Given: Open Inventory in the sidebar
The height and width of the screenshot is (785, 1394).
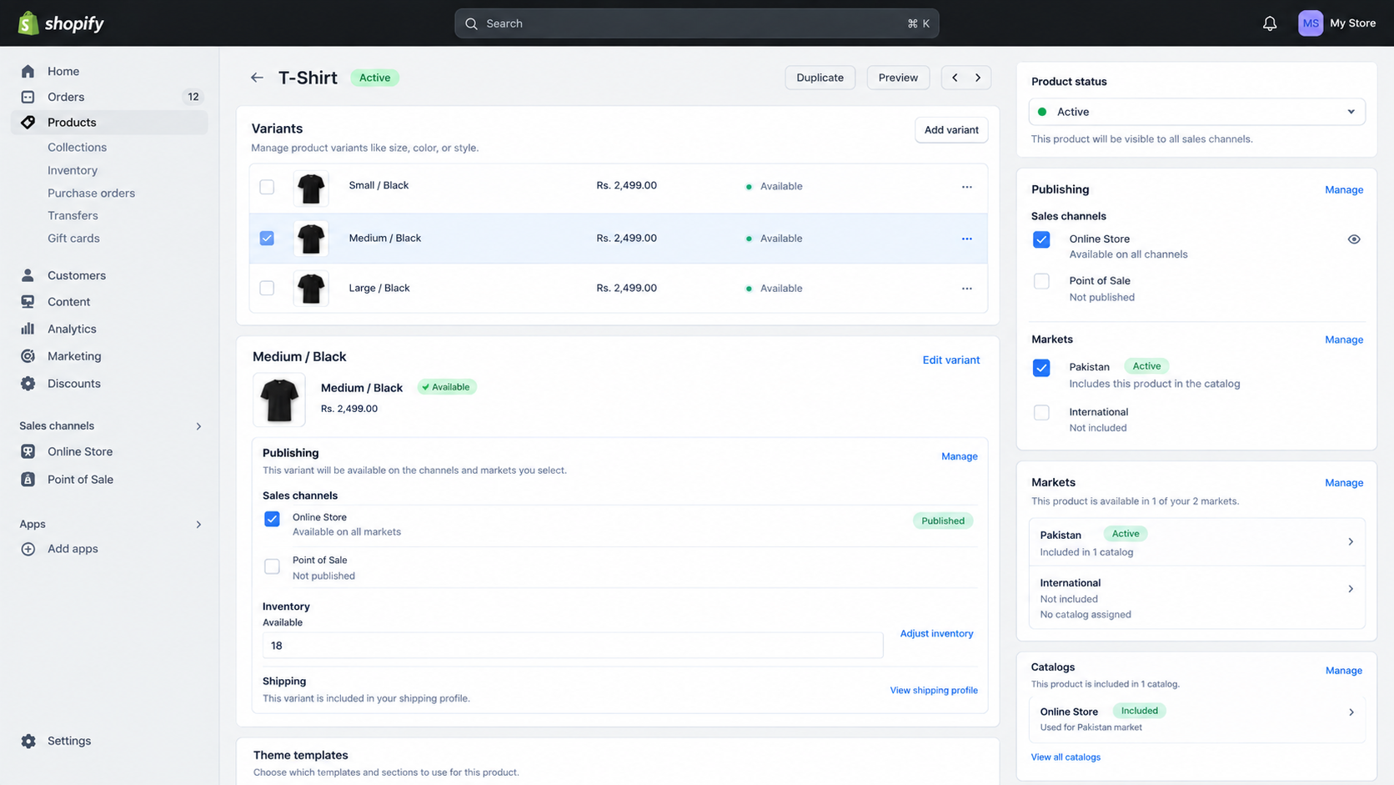Looking at the screenshot, I should pyautogui.click(x=73, y=170).
